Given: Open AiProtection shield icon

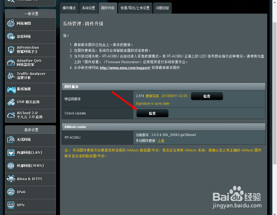Looking at the screenshot, I should tap(11, 50).
